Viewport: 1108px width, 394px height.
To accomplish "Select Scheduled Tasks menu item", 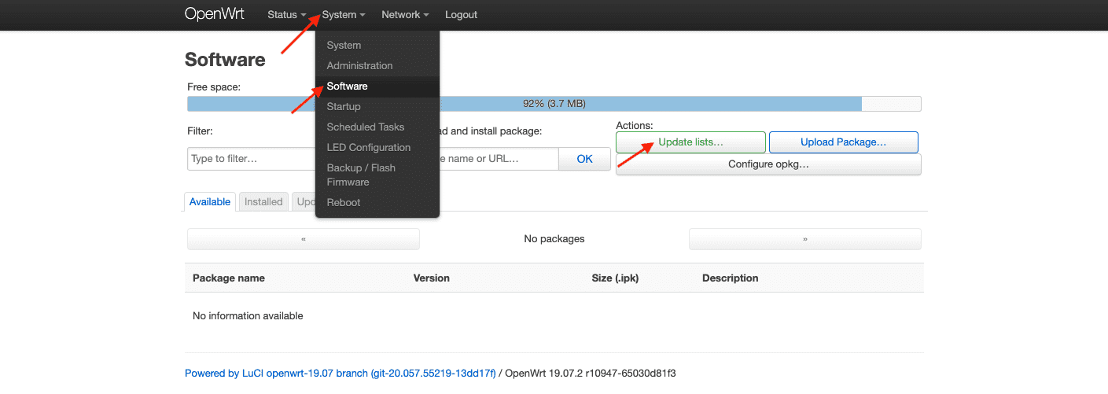I will pyautogui.click(x=365, y=127).
